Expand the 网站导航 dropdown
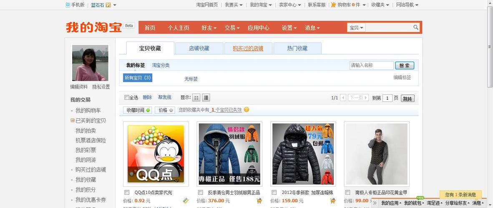The width and height of the screenshot is (493, 208). click(x=407, y=5)
